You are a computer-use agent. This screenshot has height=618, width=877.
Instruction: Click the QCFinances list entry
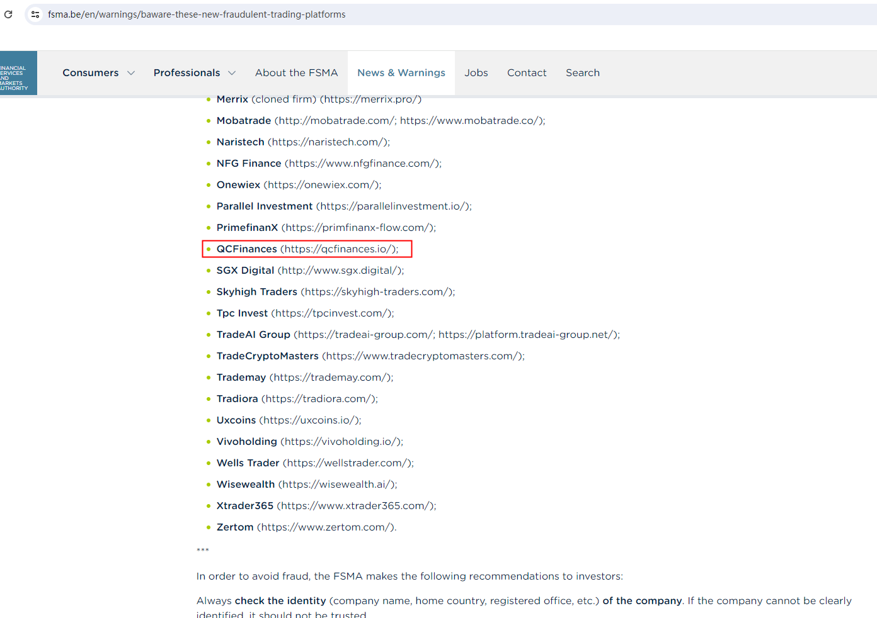tap(307, 249)
